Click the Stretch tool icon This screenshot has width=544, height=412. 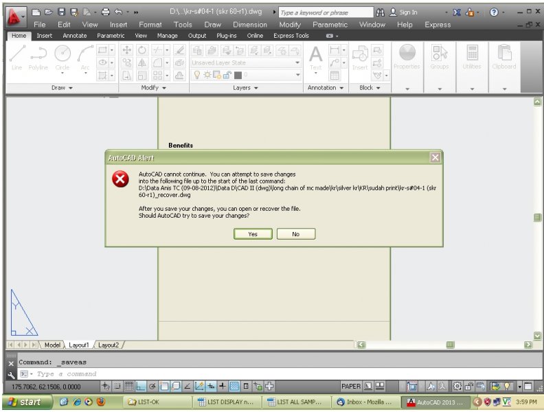point(126,76)
